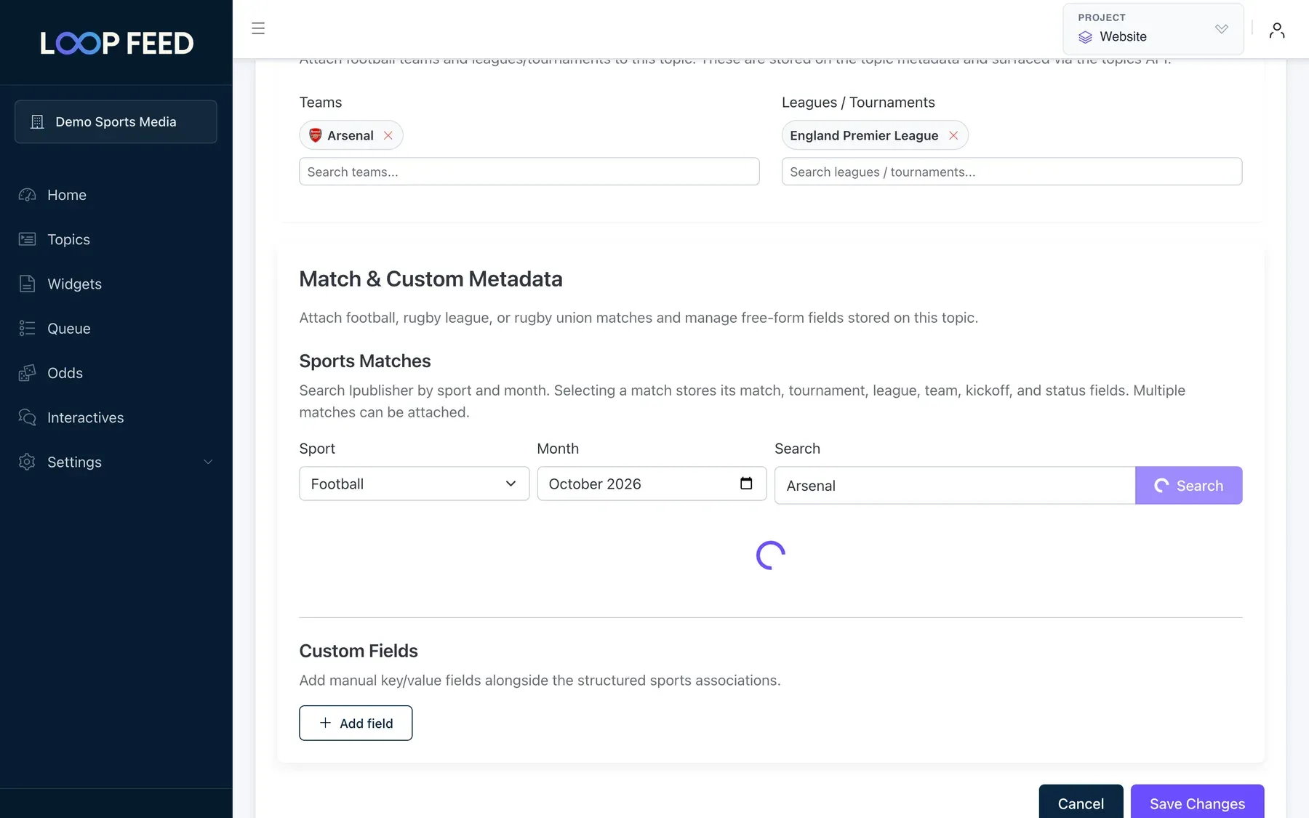The width and height of the screenshot is (1309, 818).
Task: Open the Project Website dropdown
Action: (x=1153, y=29)
